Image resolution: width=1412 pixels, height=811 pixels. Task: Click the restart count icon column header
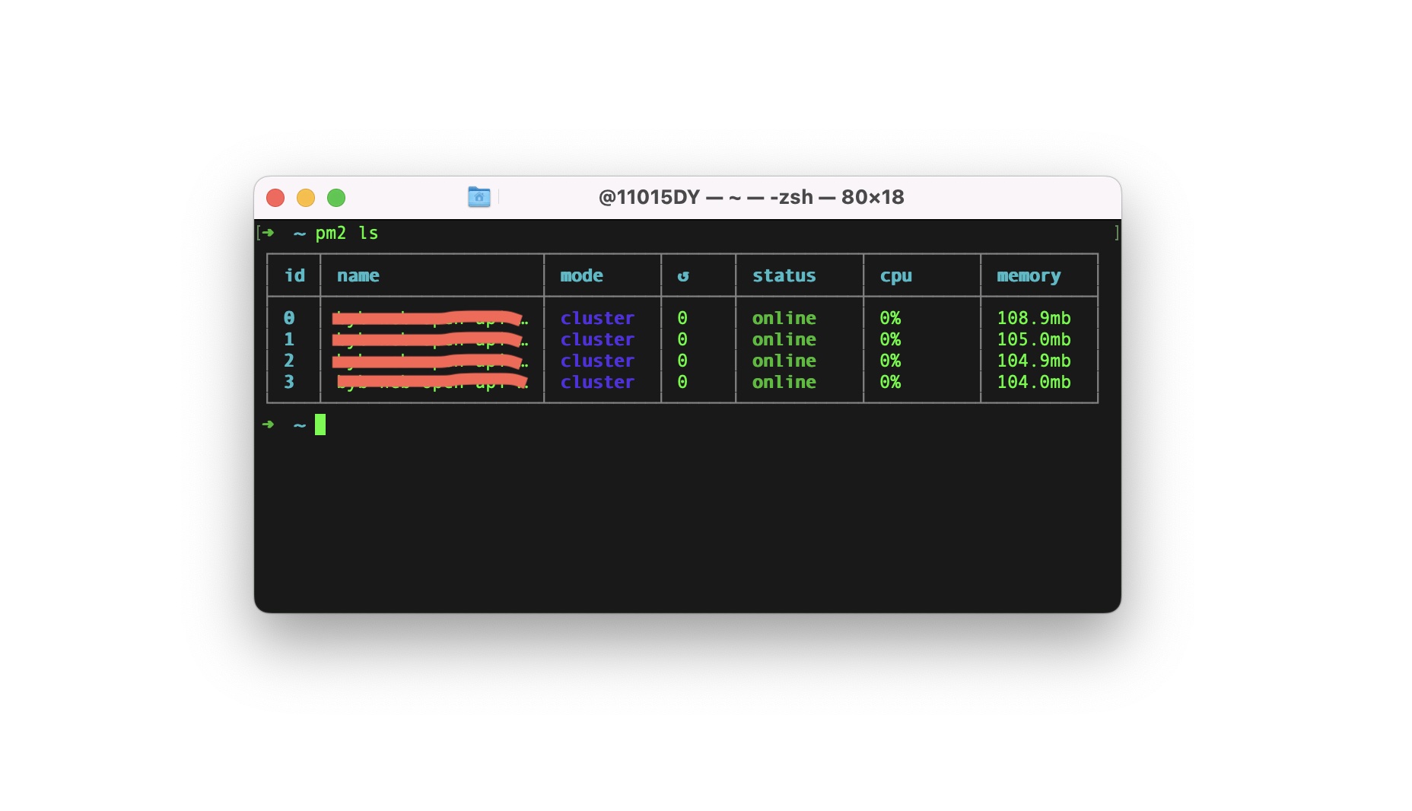coord(682,275)
